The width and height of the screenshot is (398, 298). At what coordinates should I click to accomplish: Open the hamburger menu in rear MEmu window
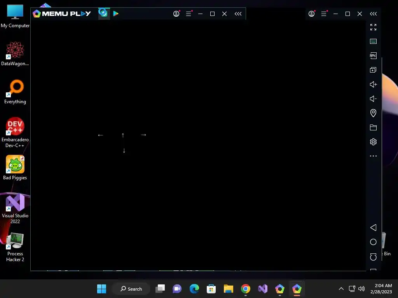coord(324,14)
